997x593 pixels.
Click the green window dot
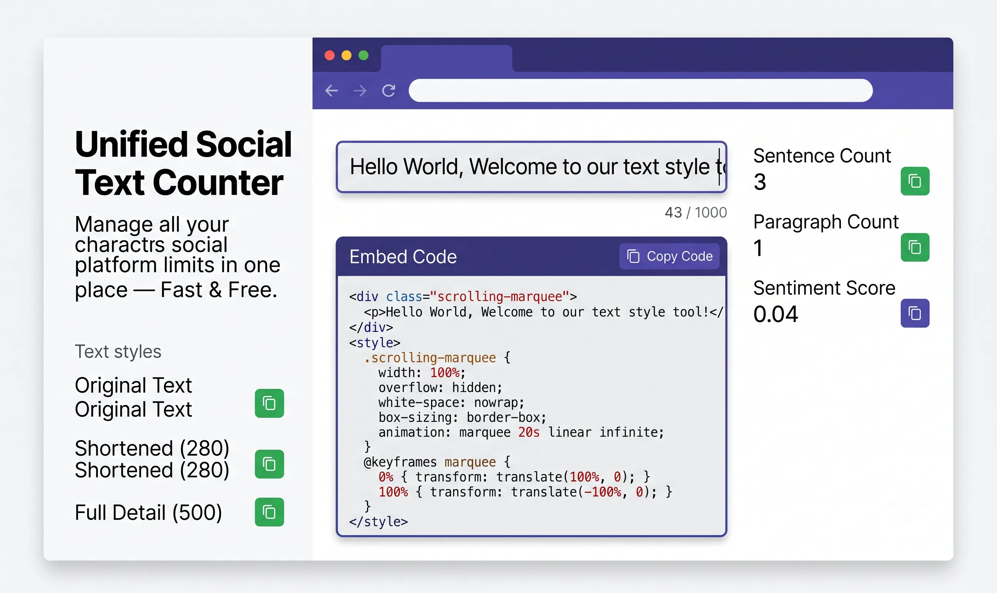[363, 55]
